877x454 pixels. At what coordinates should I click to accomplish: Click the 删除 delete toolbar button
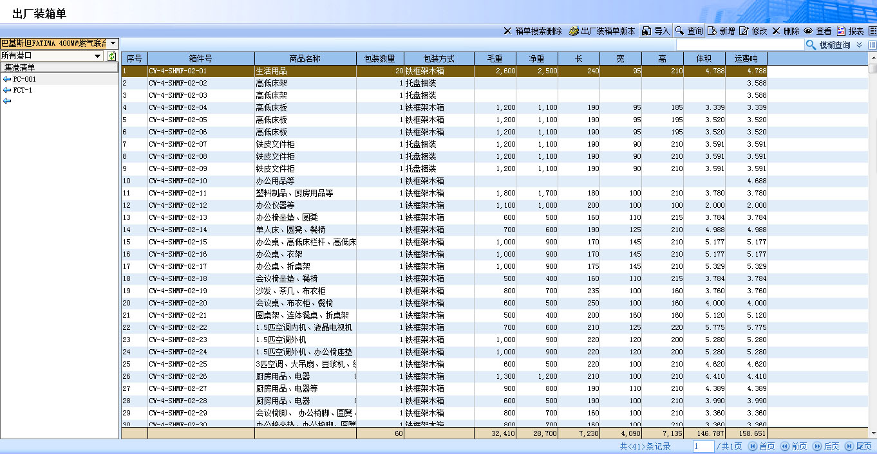click(786, 31)
